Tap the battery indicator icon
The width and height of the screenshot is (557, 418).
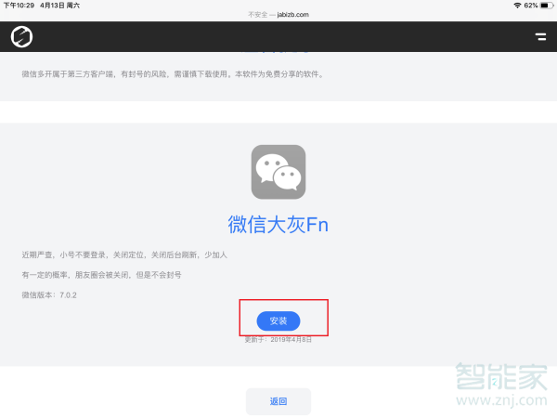click(547, 6)
